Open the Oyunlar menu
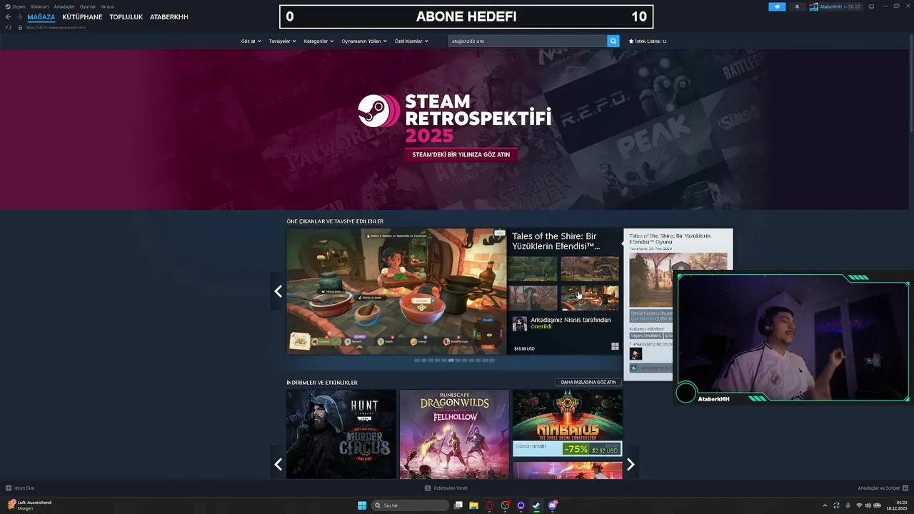The width and height of the screenshot is (914, 514). coord(88,6)
